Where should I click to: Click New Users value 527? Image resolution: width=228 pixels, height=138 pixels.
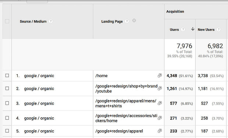point(204,103)
